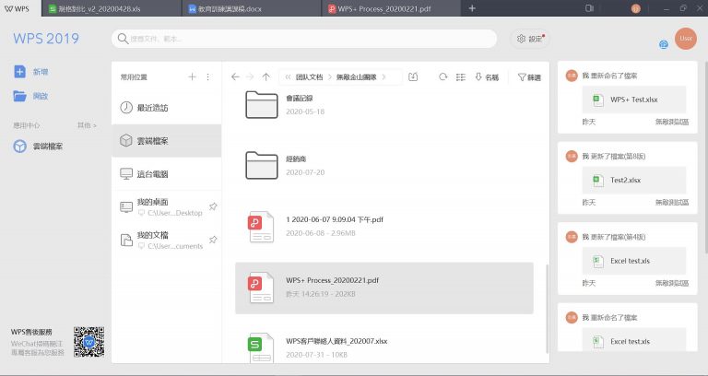This screenshot has width=708, height=376.
Task: Expand the chevron after 無敵金山團隊
Action: point(383,77)
